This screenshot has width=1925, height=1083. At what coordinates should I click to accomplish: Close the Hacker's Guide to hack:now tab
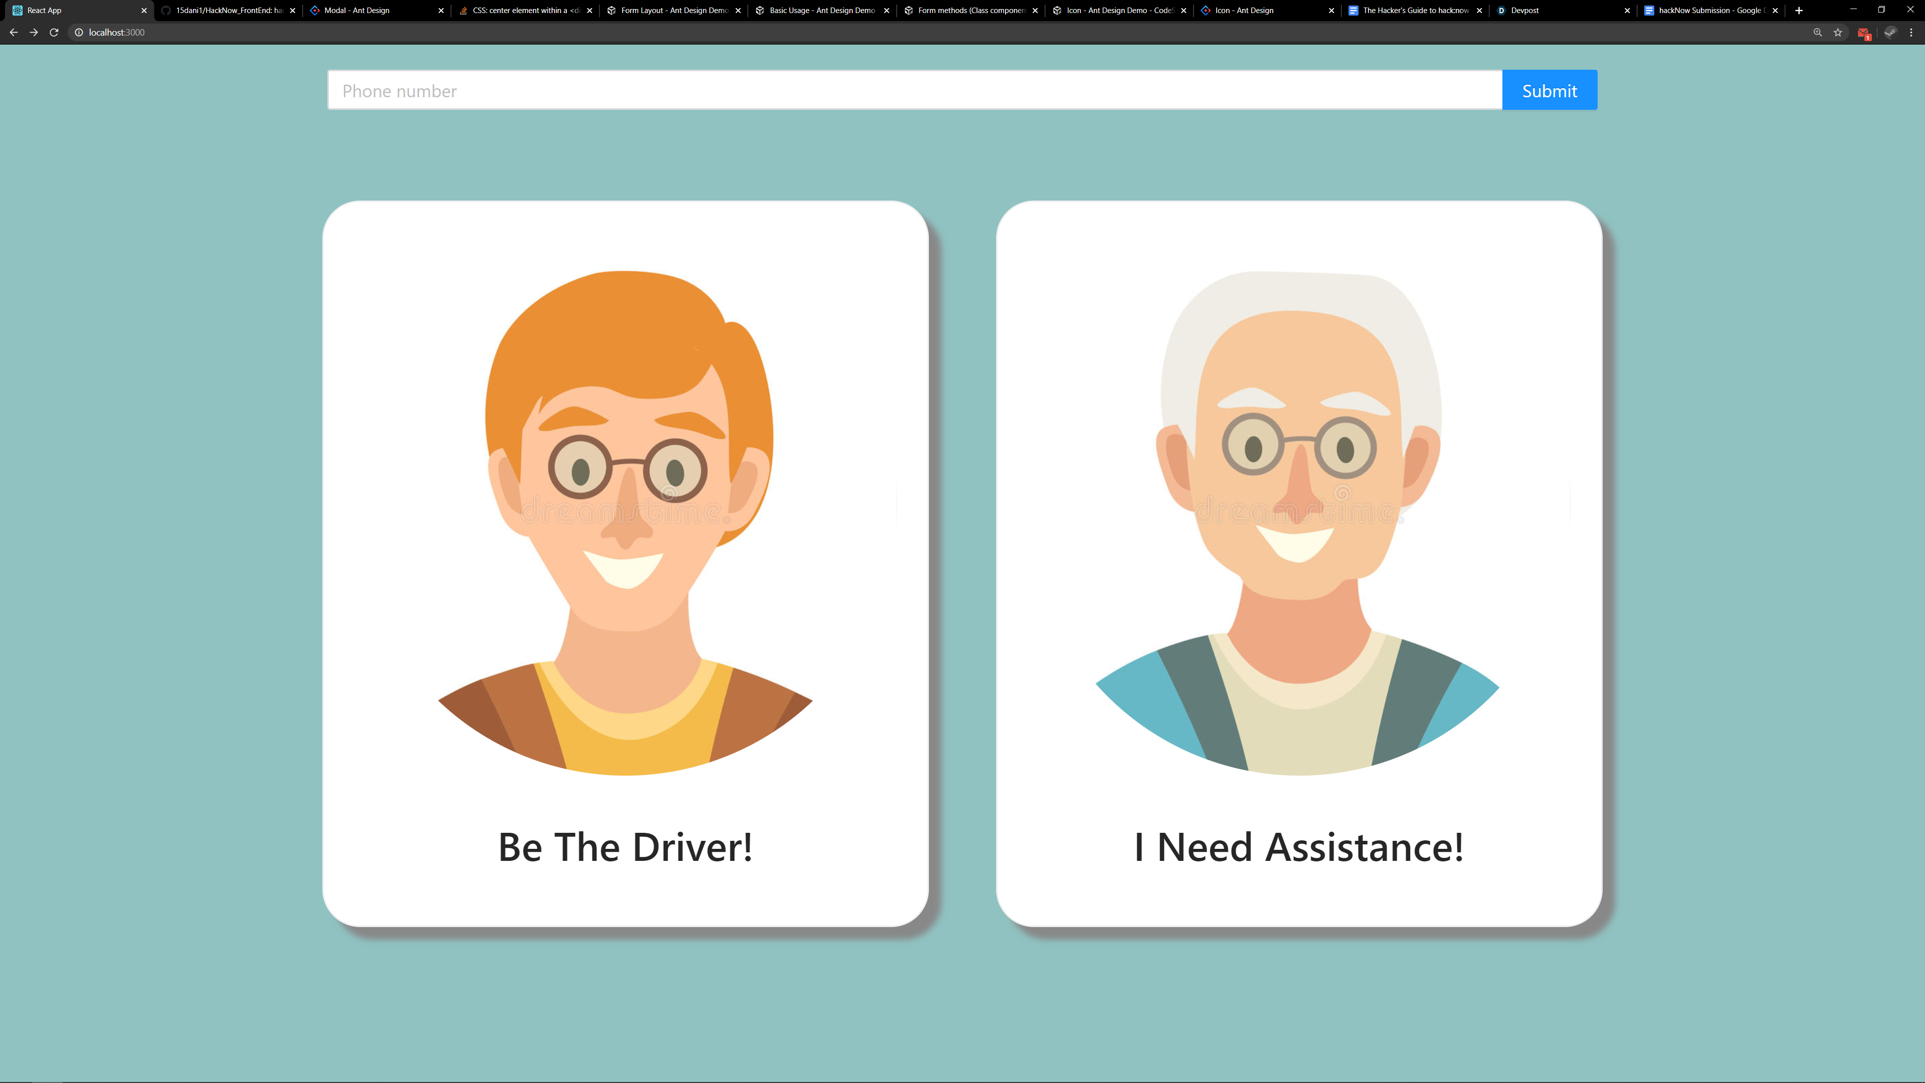tap(1479, 11)
